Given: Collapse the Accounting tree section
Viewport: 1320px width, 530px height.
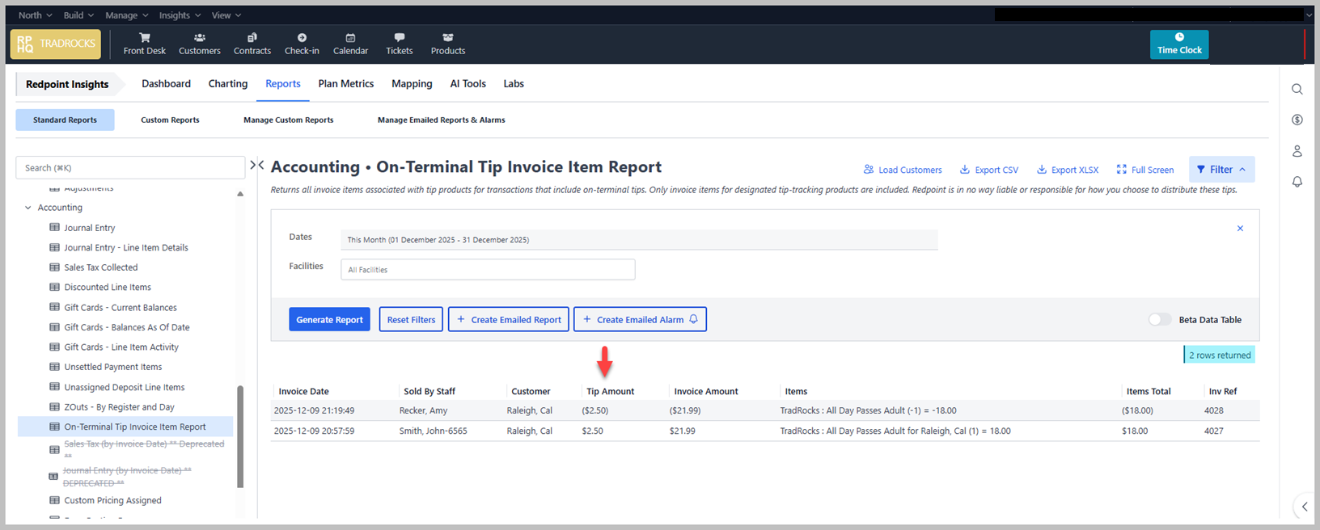Looking at the screenshot, I should click(x=28, y=208).
